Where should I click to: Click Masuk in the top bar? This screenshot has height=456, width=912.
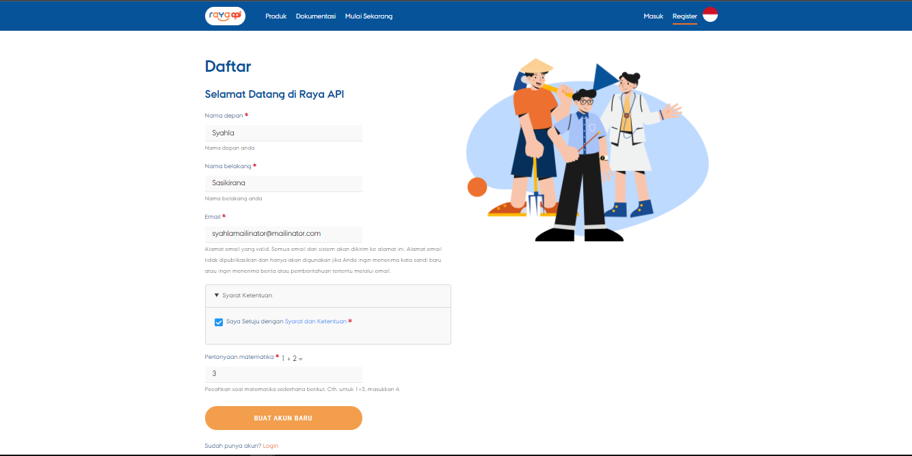tap(653, 16)
